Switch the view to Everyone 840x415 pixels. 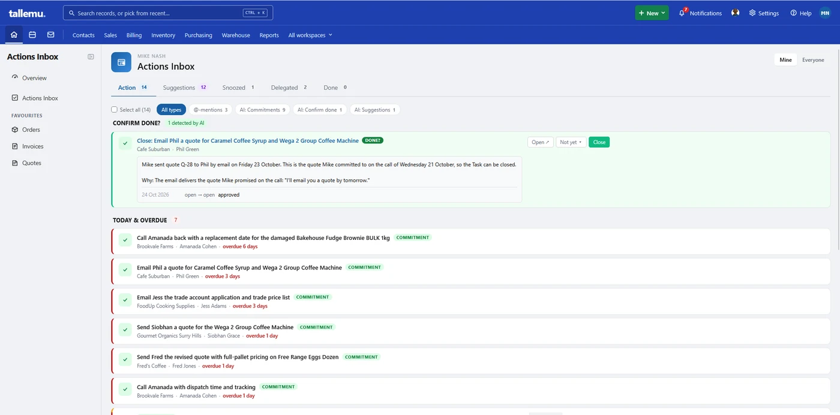(x=813, y=60)
